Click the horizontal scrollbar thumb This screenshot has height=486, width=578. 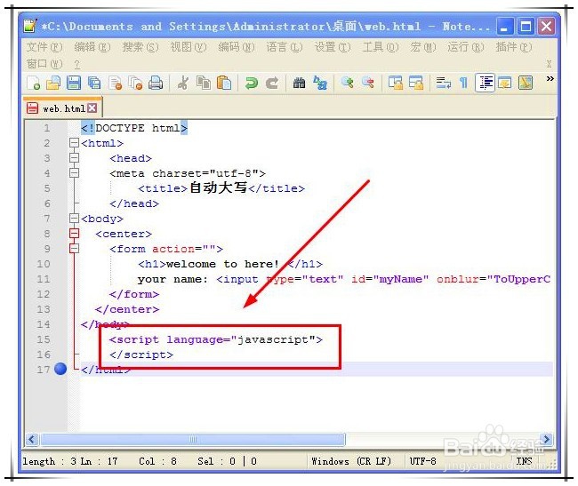[x=193, y=439]
